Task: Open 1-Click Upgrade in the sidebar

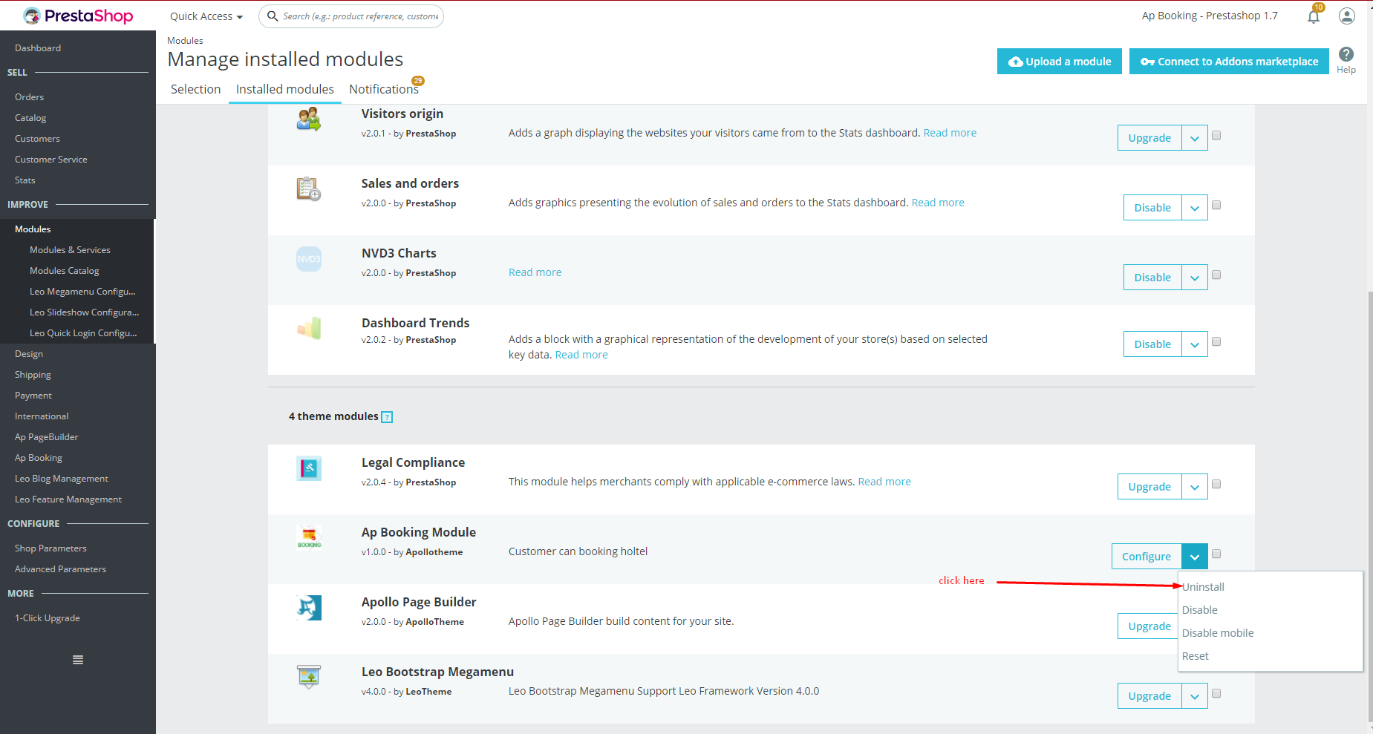Action: coord(48,618)
